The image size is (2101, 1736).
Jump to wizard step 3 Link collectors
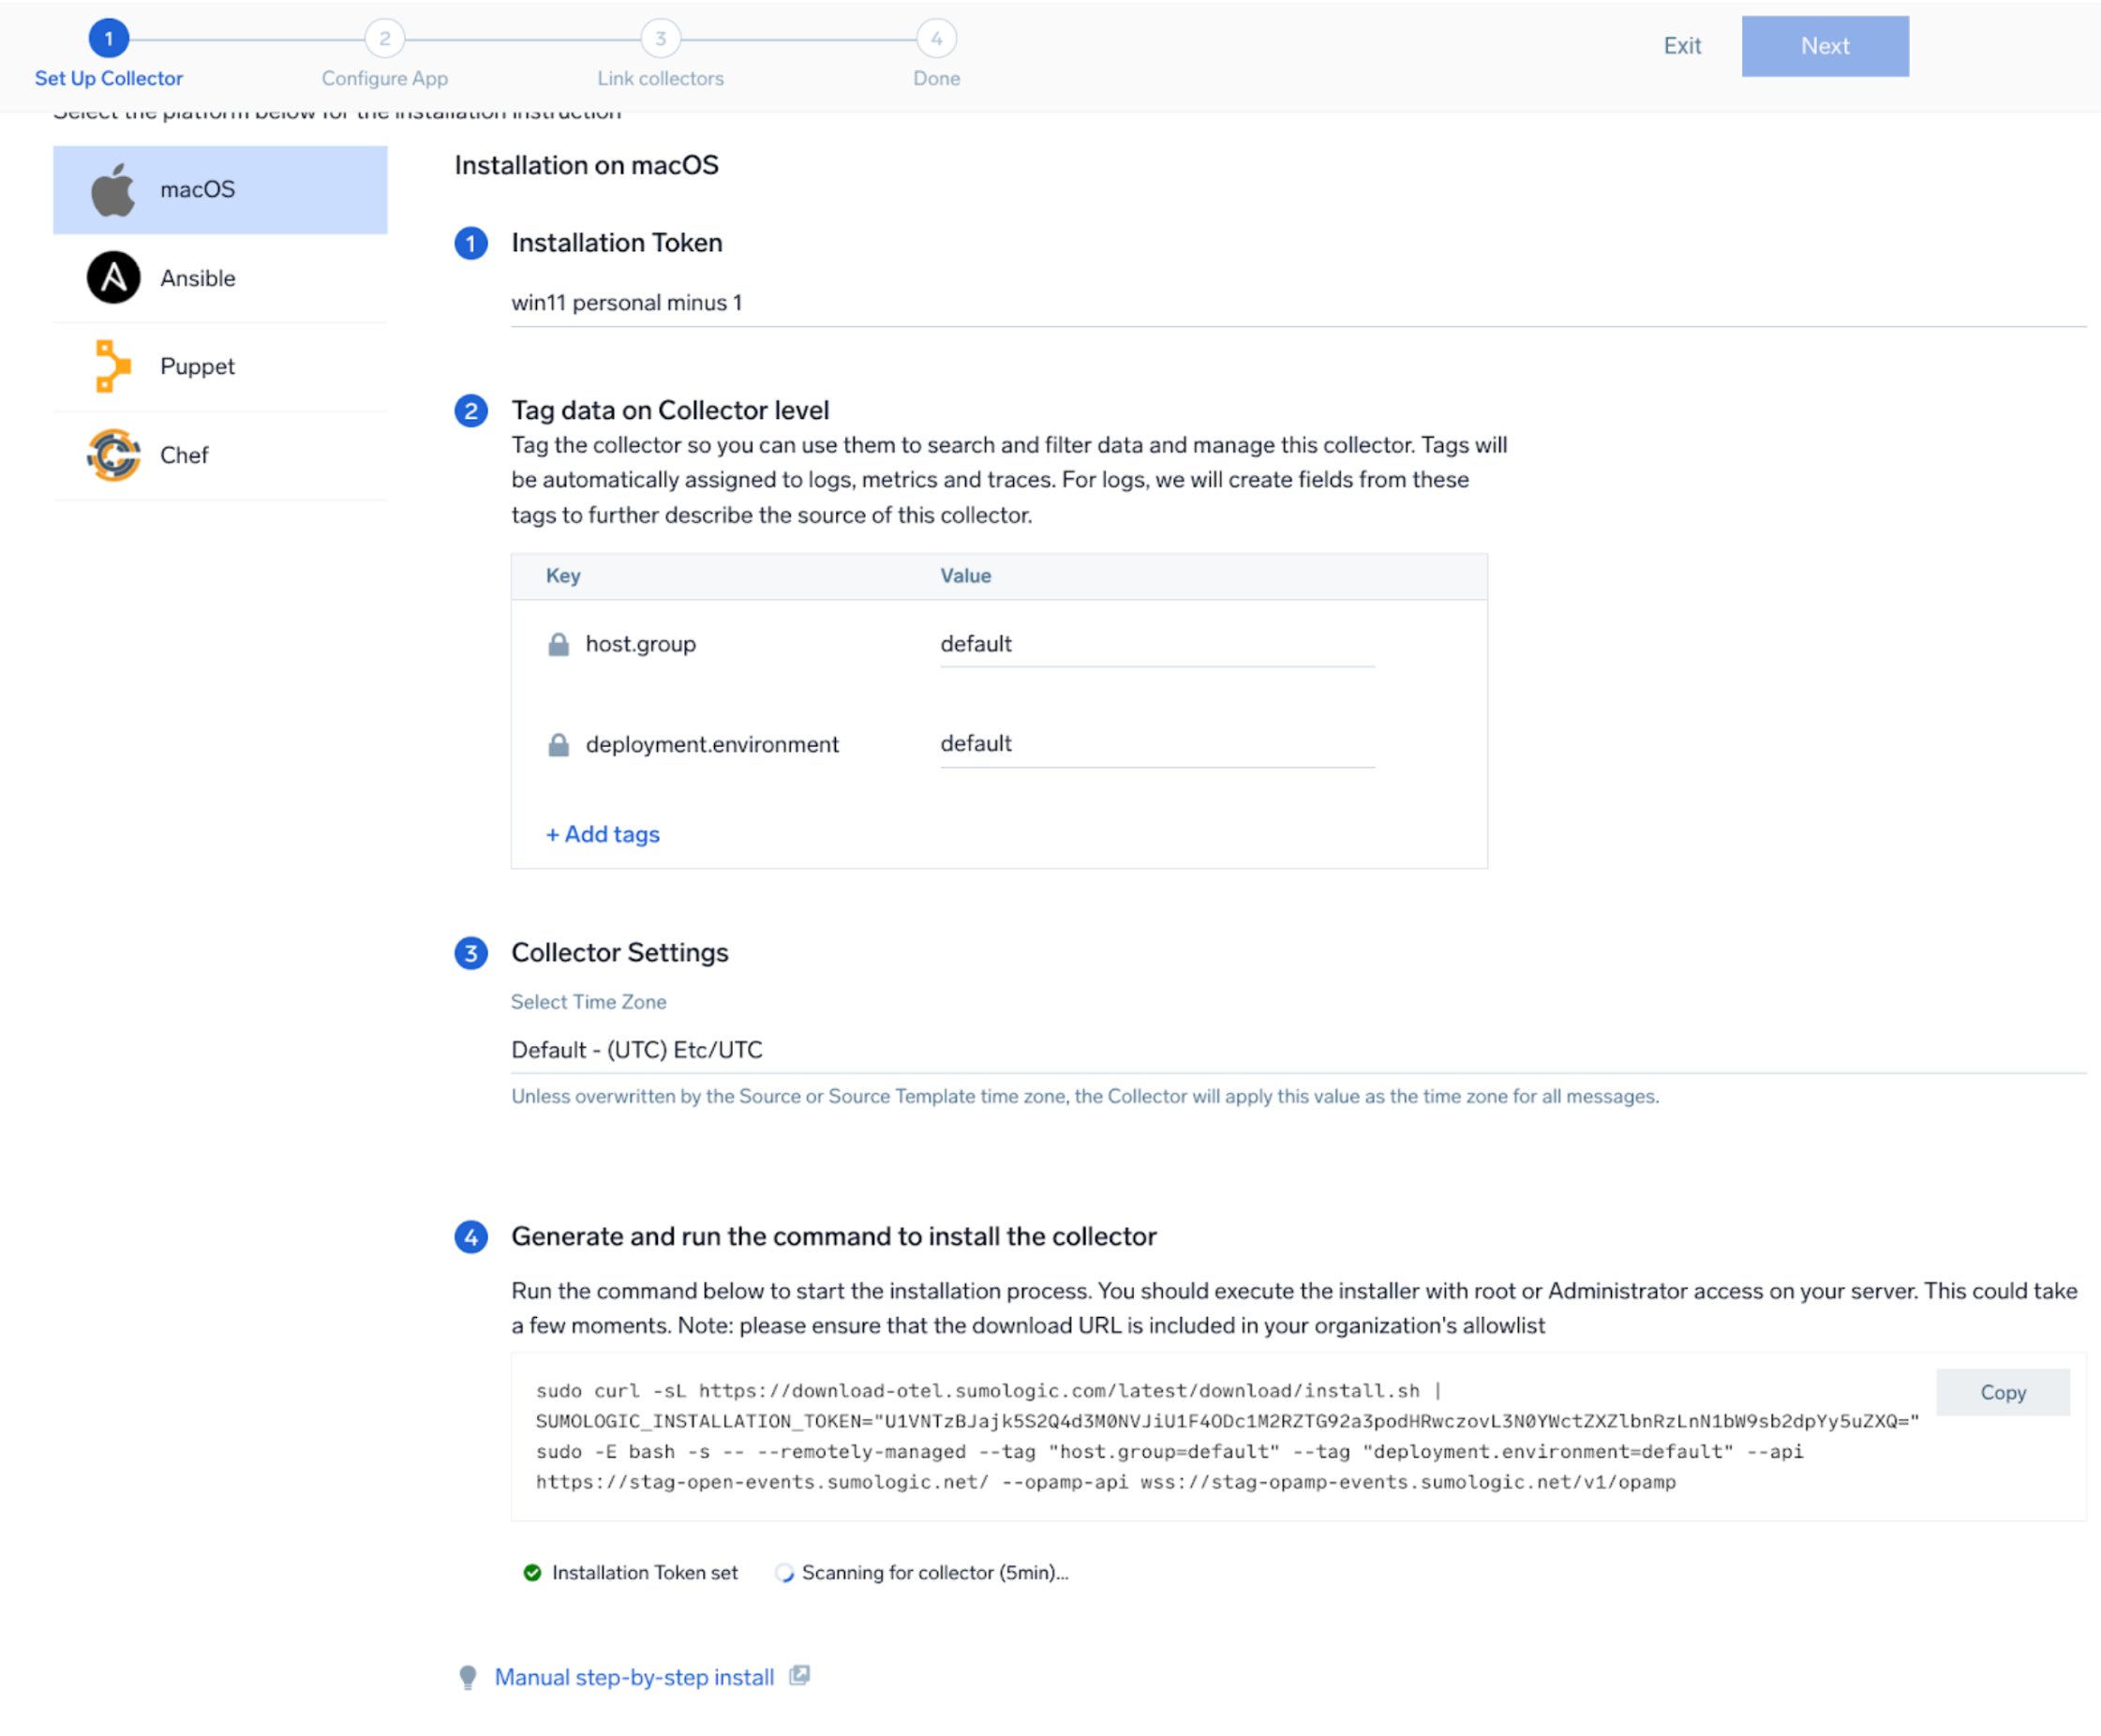point(660,39)
